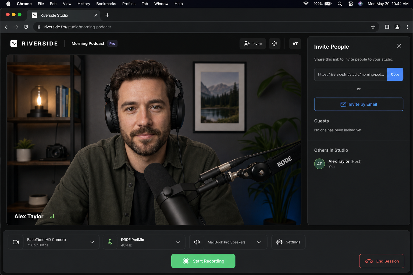Click the Others in Studio heading
The width and height of the screenshot is (413, 275).
coord(331,150)
